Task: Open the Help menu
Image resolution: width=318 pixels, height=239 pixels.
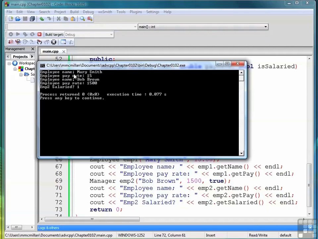Action: tap(168, 12)
